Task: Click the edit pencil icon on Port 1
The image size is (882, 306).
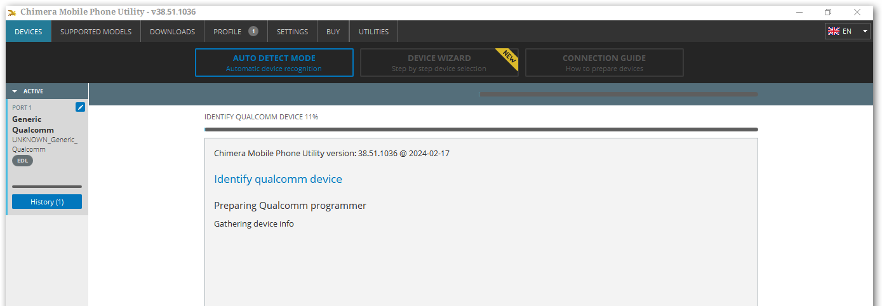Action: pos(80,107)
